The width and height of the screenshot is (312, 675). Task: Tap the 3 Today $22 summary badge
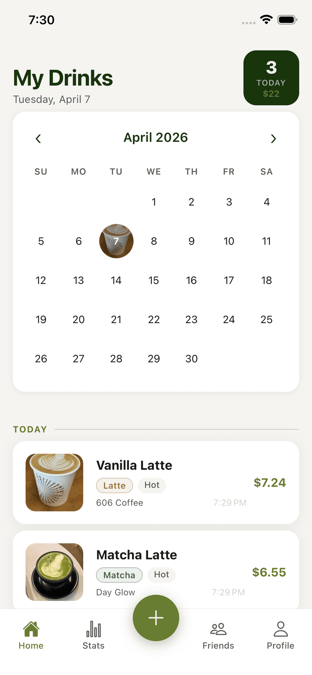click(x=271, y=78)
